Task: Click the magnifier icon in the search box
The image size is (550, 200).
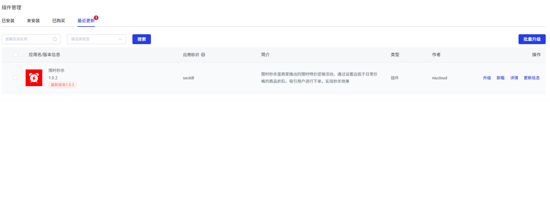Action: pyautogui.click(x=55, y=39)
